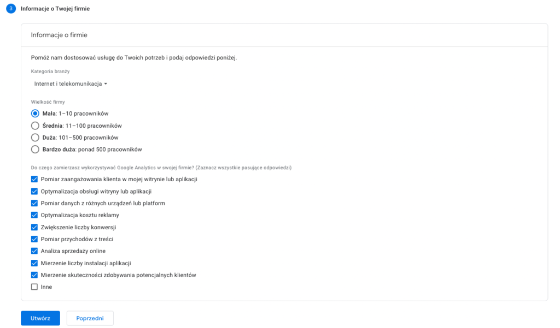This screenshot has width=560, height=328.
Task: Select Średnia 11–100 pracowników option
Action: (35, 126)
